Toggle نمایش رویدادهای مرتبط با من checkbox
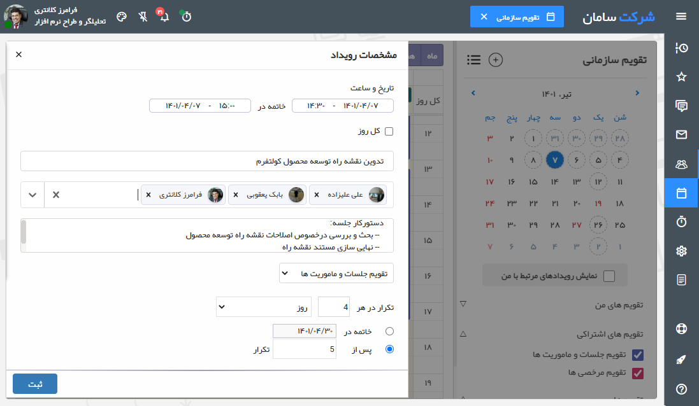The image size is (699, 406). tap(609, 276)
